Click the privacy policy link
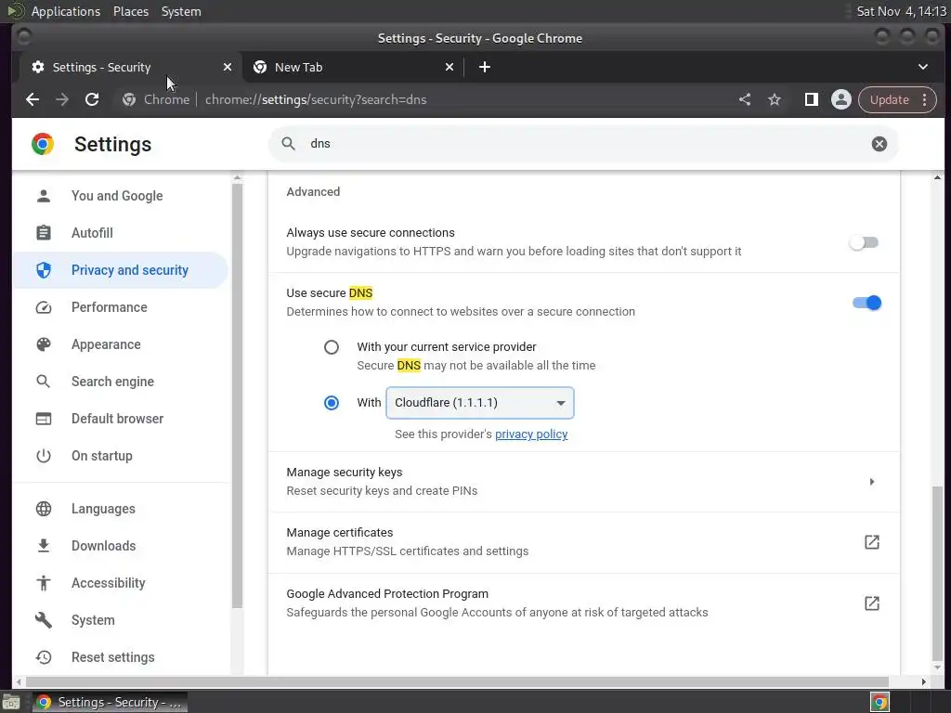 click(531, 434)
